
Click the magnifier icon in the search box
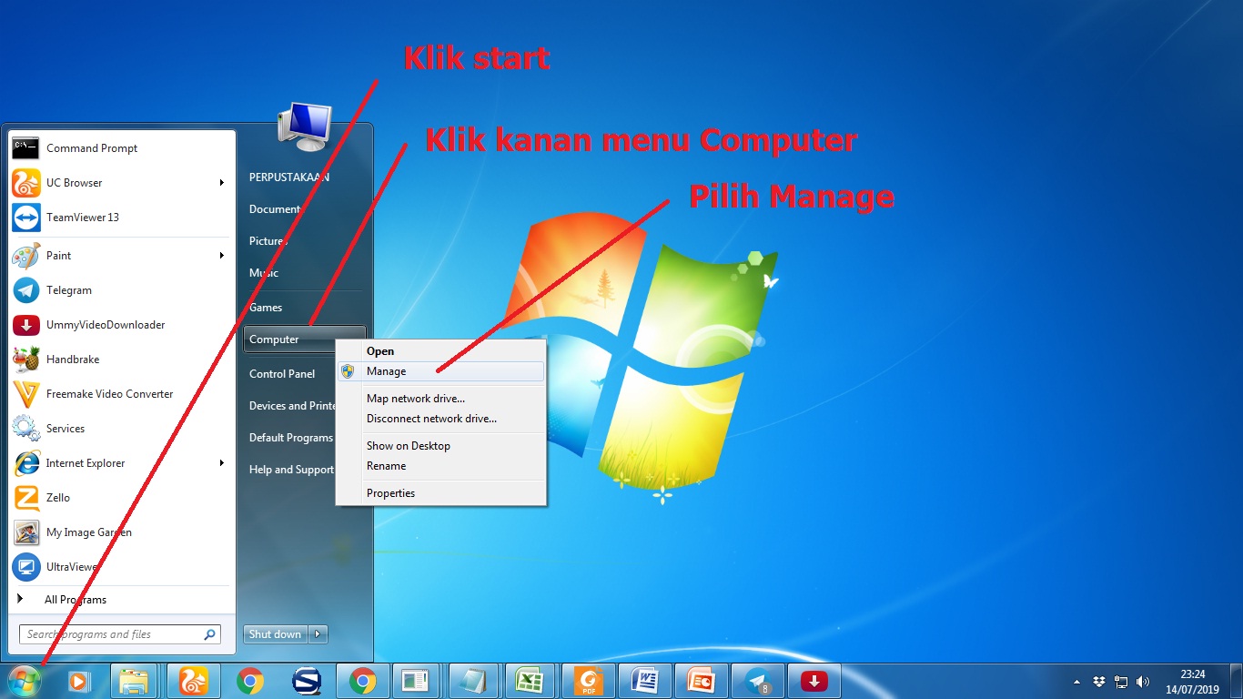209,634
